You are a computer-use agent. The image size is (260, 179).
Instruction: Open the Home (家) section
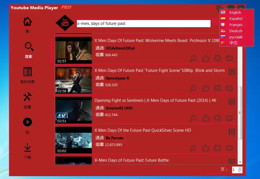click(x=27, y=25)
